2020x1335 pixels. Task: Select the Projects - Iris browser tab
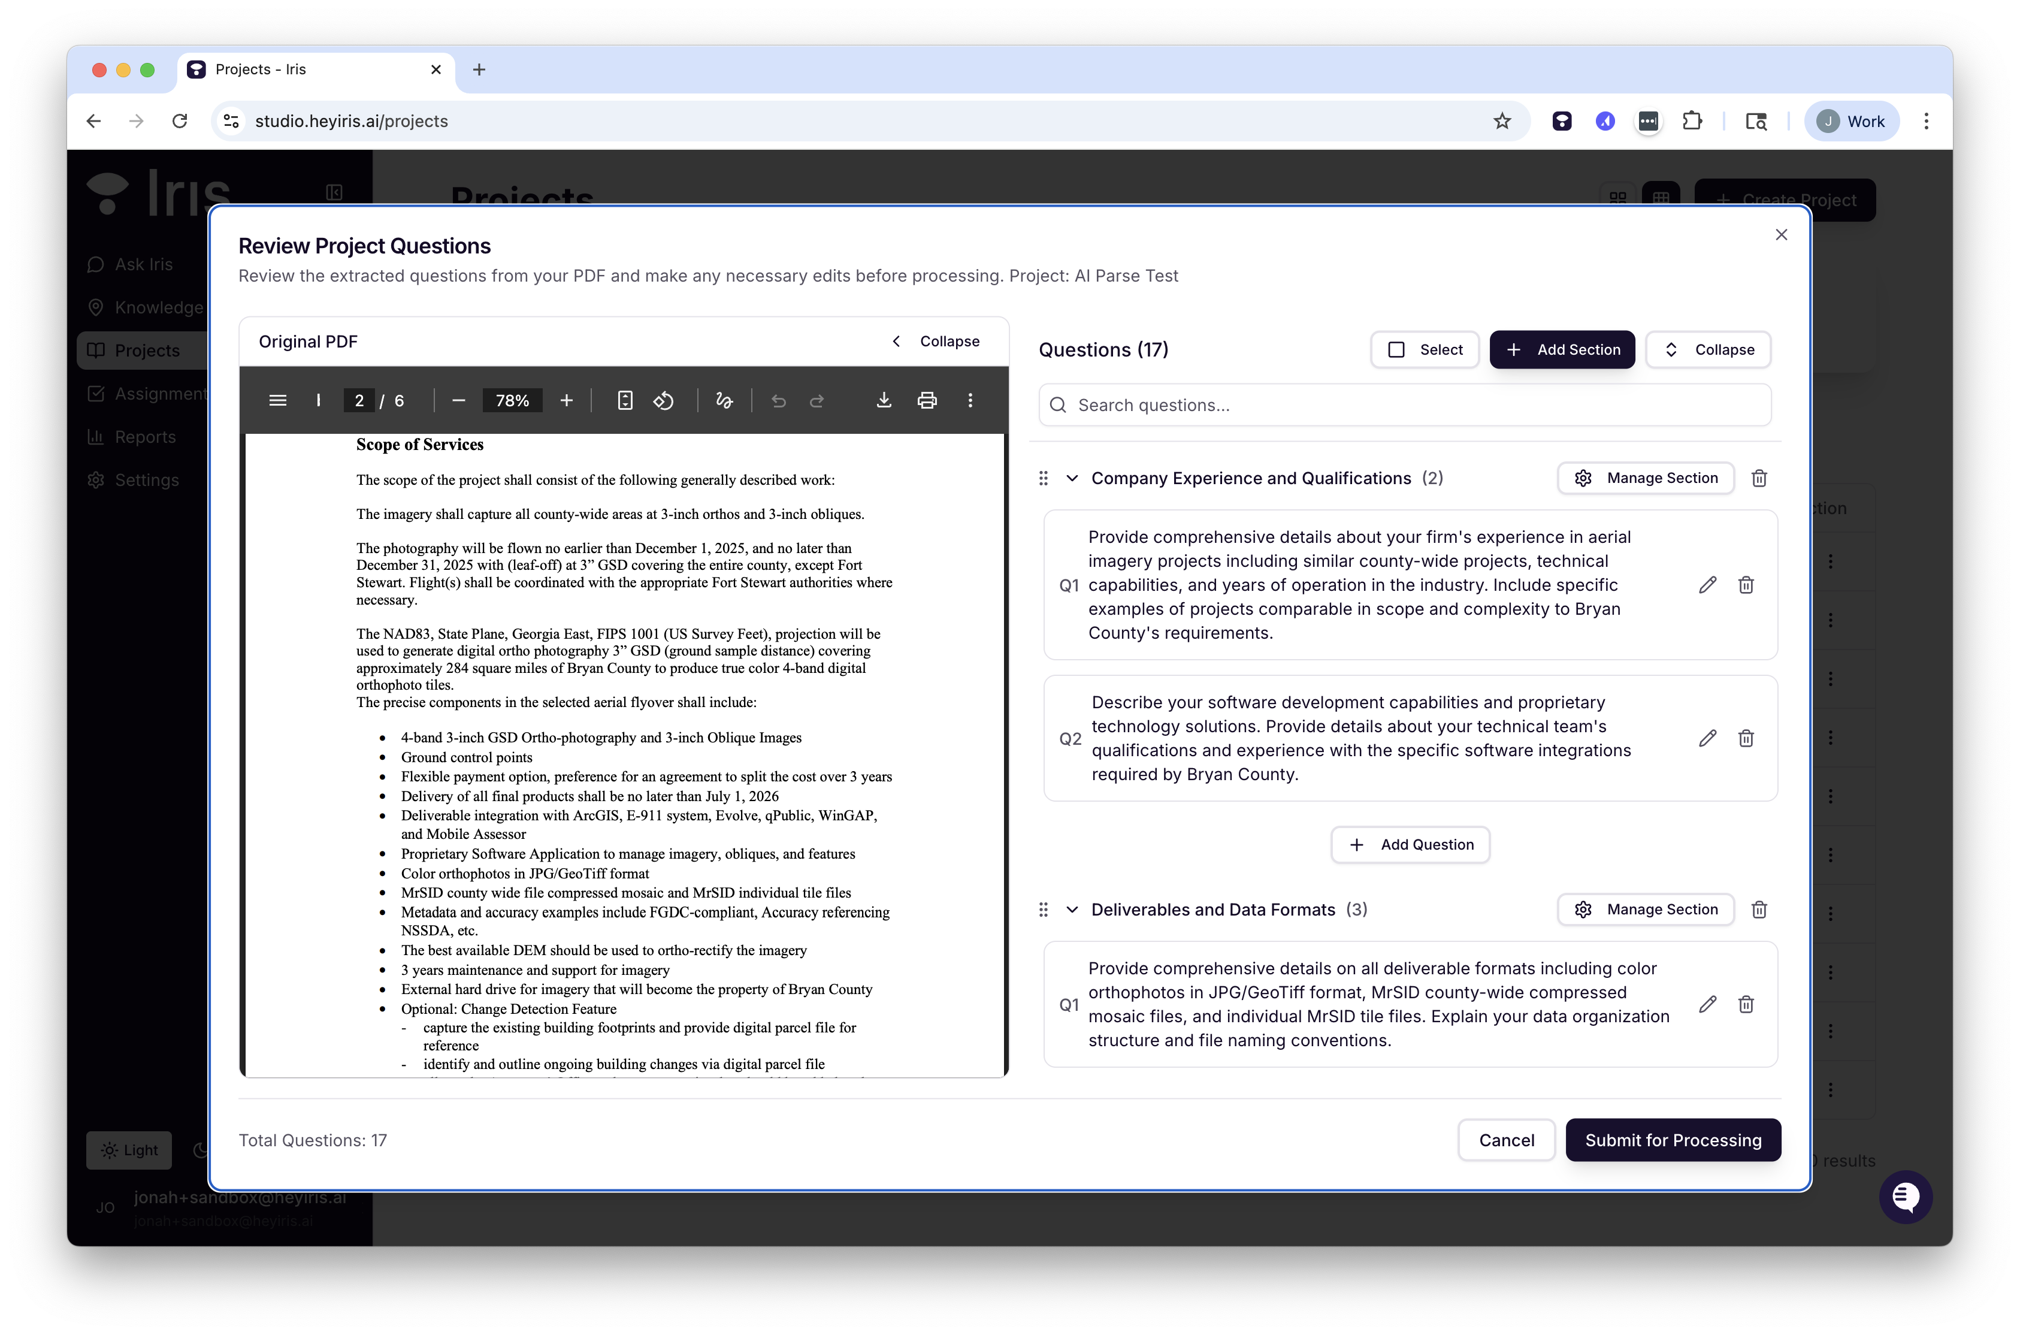pyautogui.click(x=316, y=70)
